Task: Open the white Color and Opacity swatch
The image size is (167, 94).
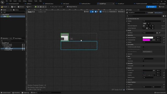Action: click(148, 38)
